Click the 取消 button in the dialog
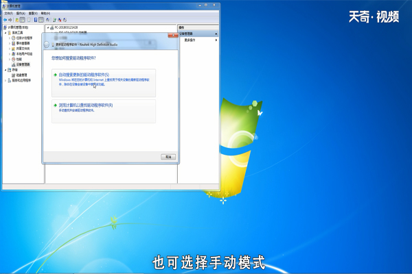Image resolution: width=412 pixels, height=274 pixels. click(x=168, y=157)
